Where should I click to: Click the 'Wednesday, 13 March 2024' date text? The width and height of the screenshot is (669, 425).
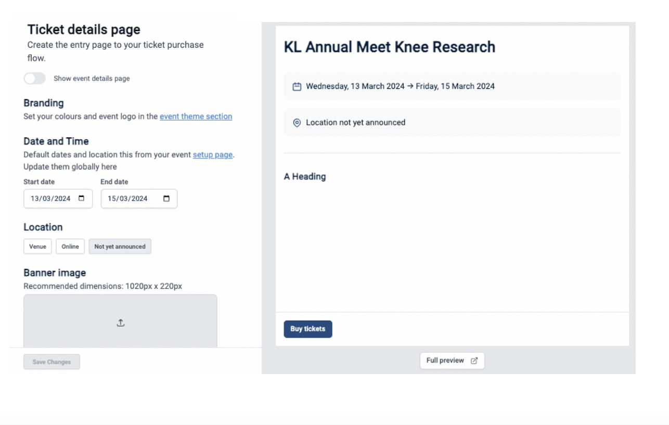[x=355, y=86]
